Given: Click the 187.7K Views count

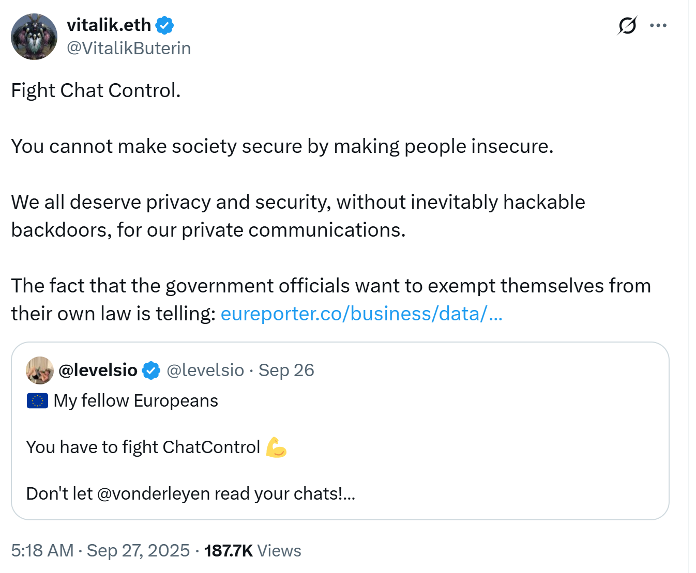Looking at the screenshot, I should [252, 551].
